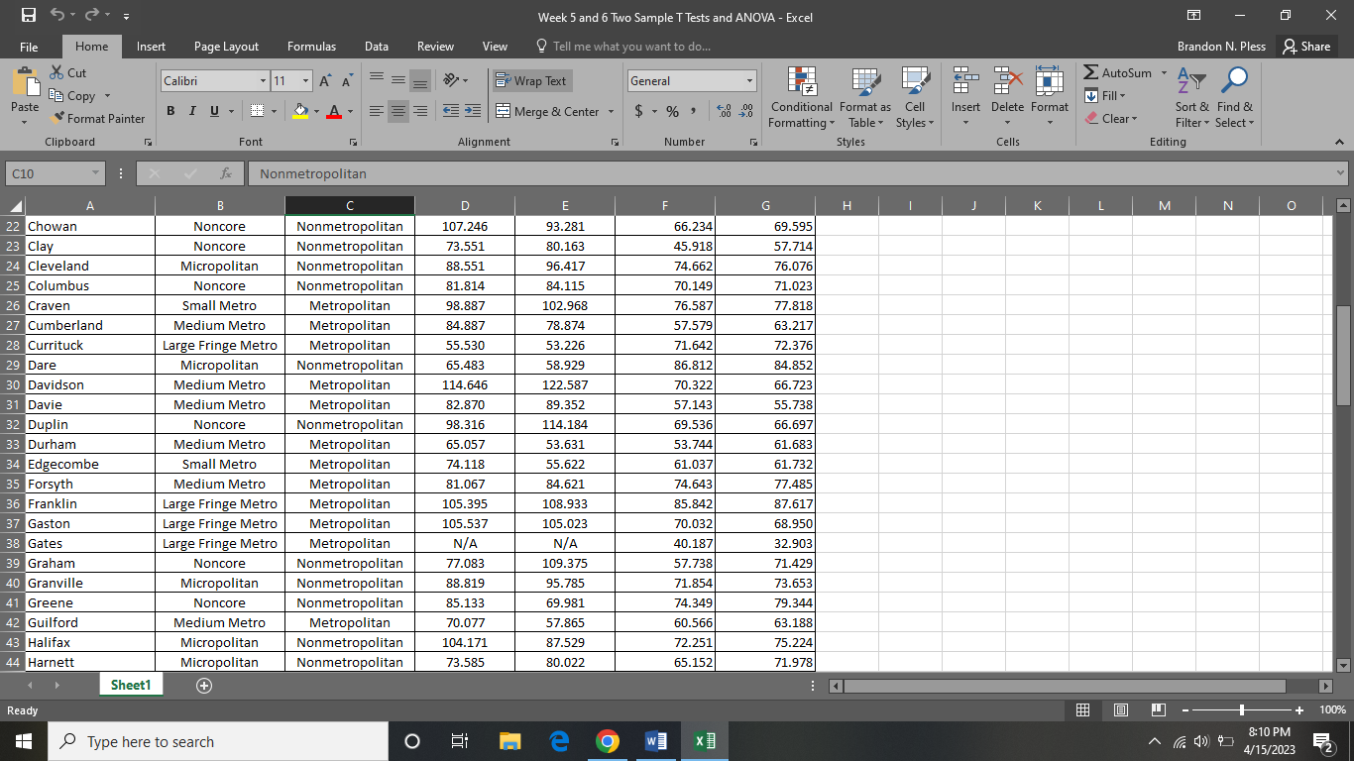Add a new sheet with the plus button
Screen dimensions: 1354x761
[203, 685]
